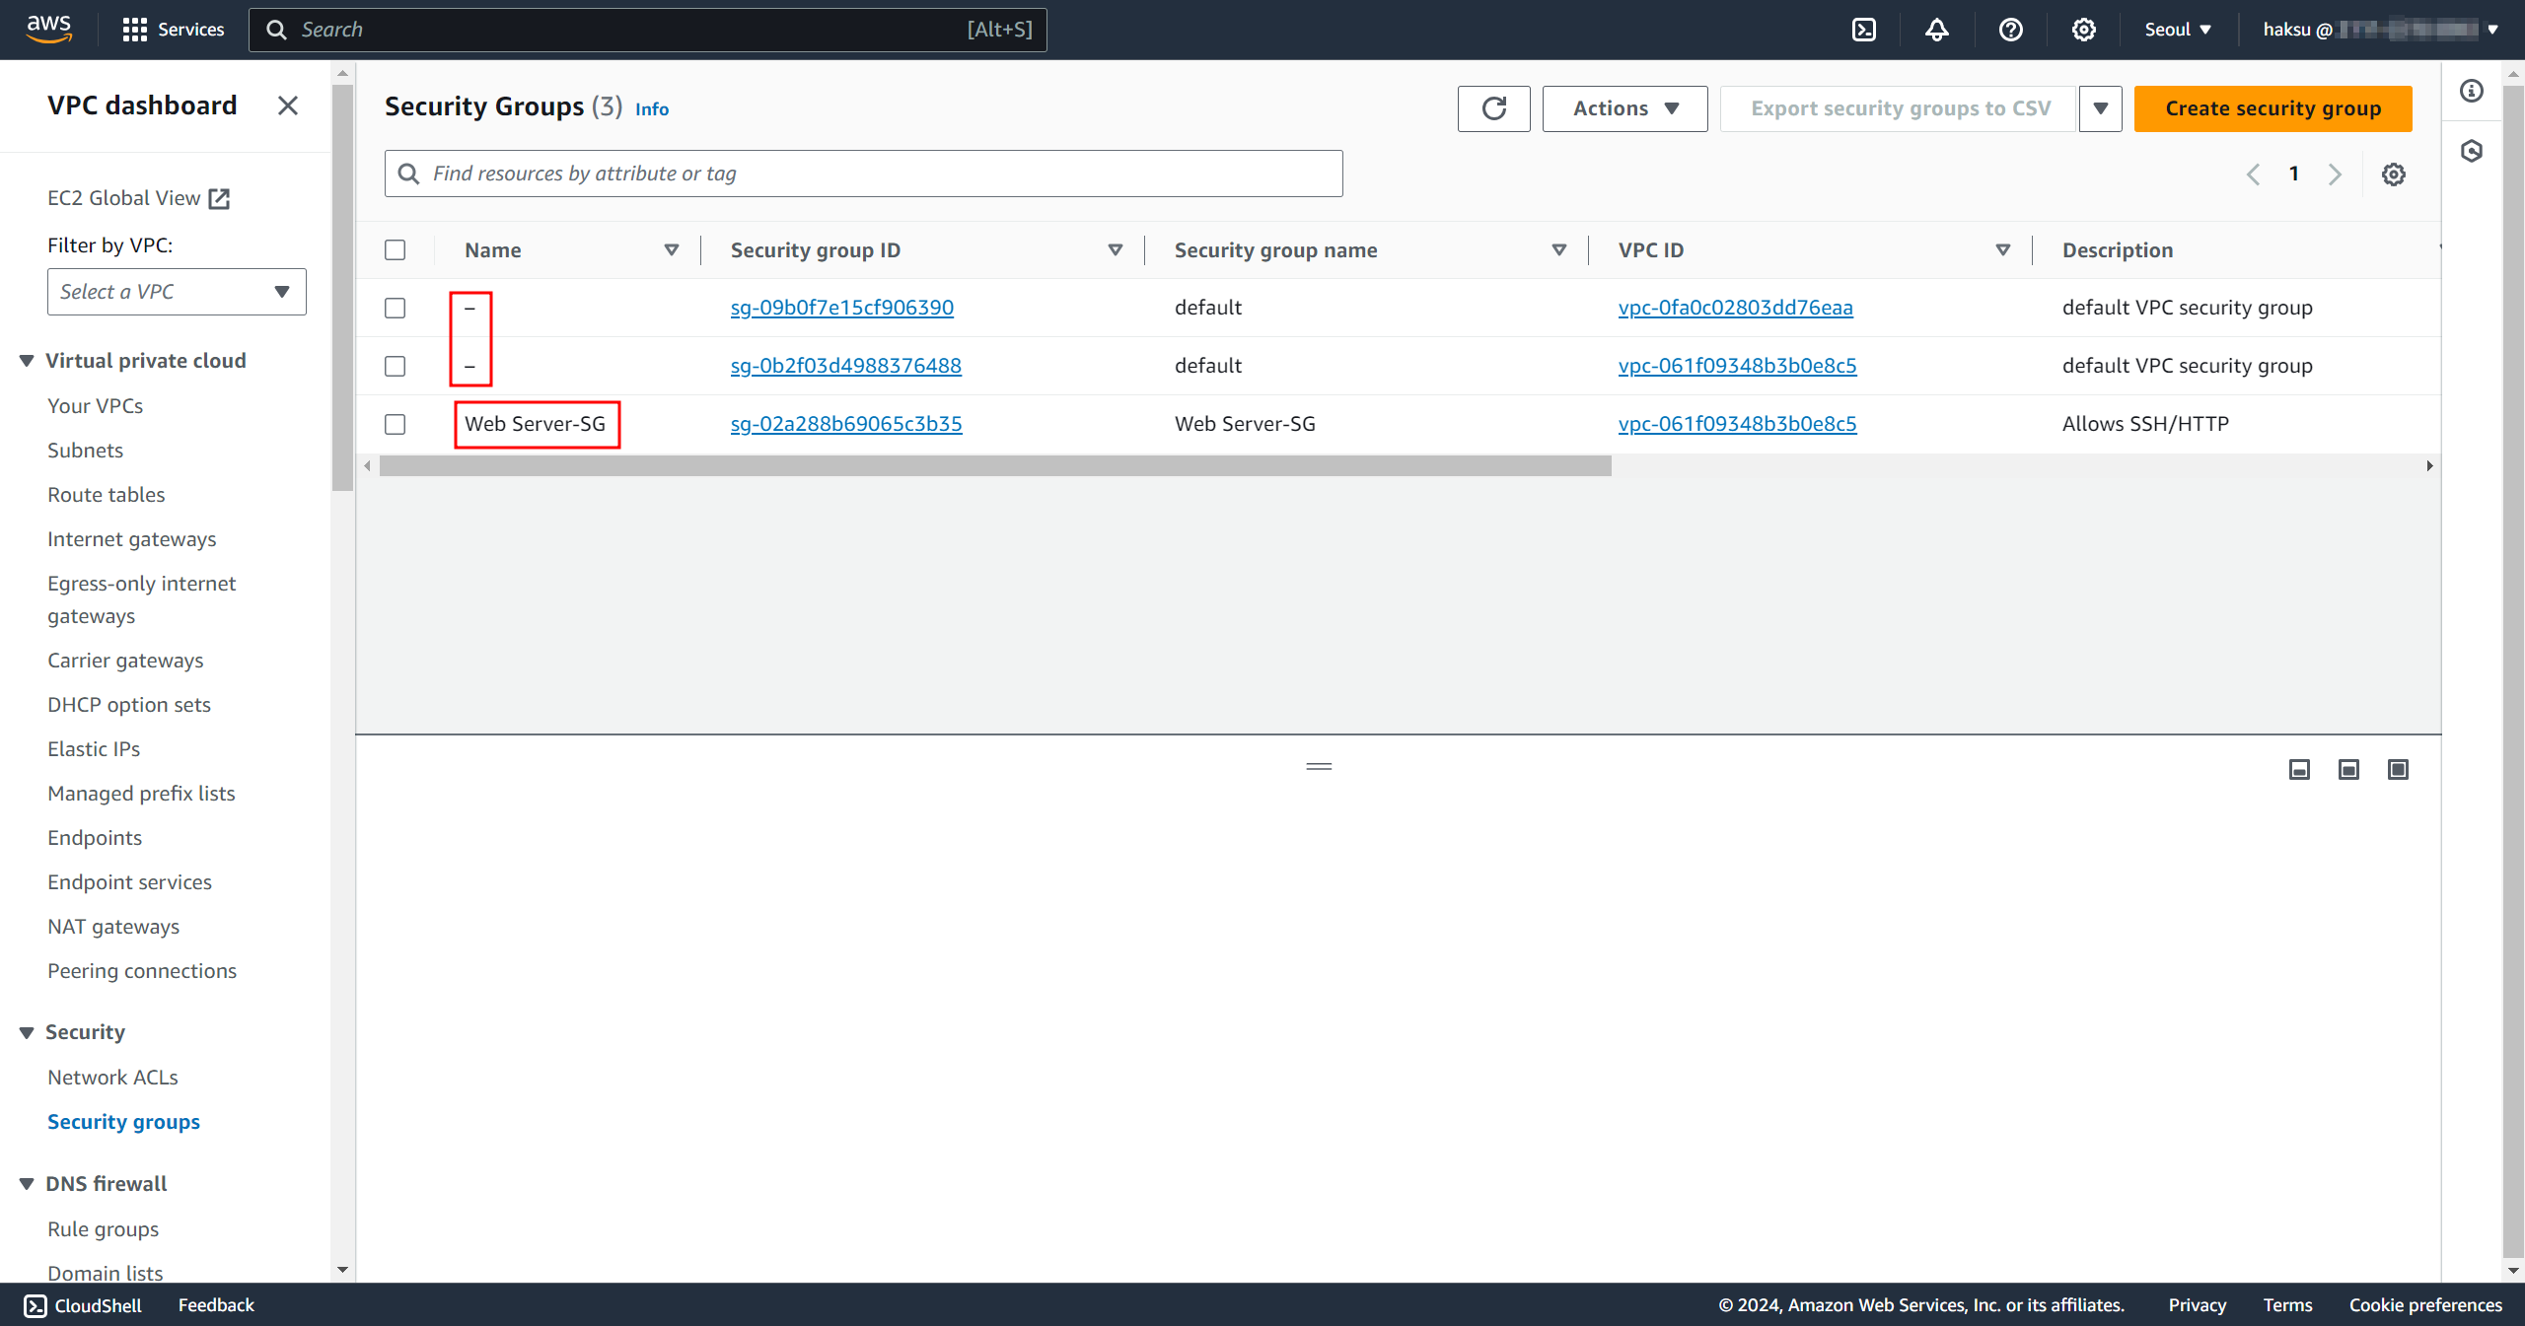The height and width of the screenshot is (1326, 2525).
Task: Check the sg-09b0f7e15cf906390 row checkbox
Action: (x=396, y=308)
